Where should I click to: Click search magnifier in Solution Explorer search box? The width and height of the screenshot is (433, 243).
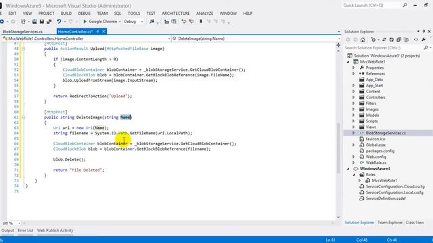(426, 48)
